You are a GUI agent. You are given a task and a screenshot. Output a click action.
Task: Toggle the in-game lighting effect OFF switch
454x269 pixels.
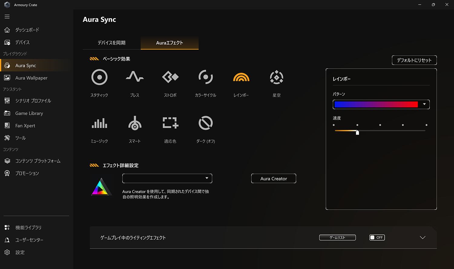[377, 238]
